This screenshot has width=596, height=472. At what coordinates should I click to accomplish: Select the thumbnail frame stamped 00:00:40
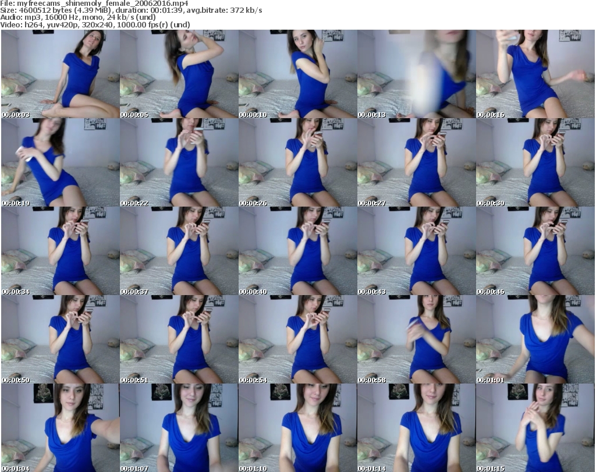pos(297,251)
